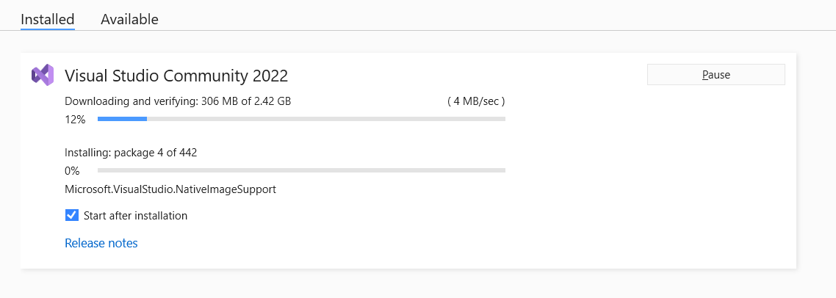
Task: Click the Start after installation label text
Action: (136, 216)
